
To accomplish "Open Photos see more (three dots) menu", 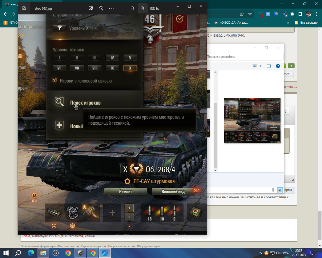I will (x=111, y=8).
